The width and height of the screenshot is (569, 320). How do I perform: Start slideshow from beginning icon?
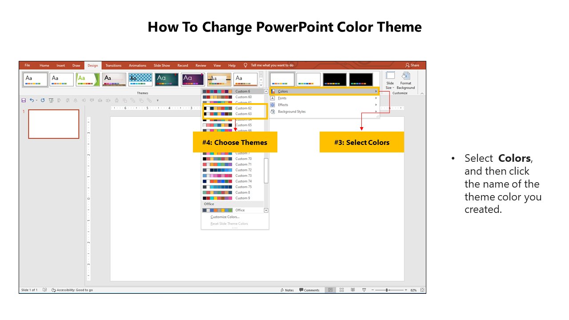click(x=51, y=100)
